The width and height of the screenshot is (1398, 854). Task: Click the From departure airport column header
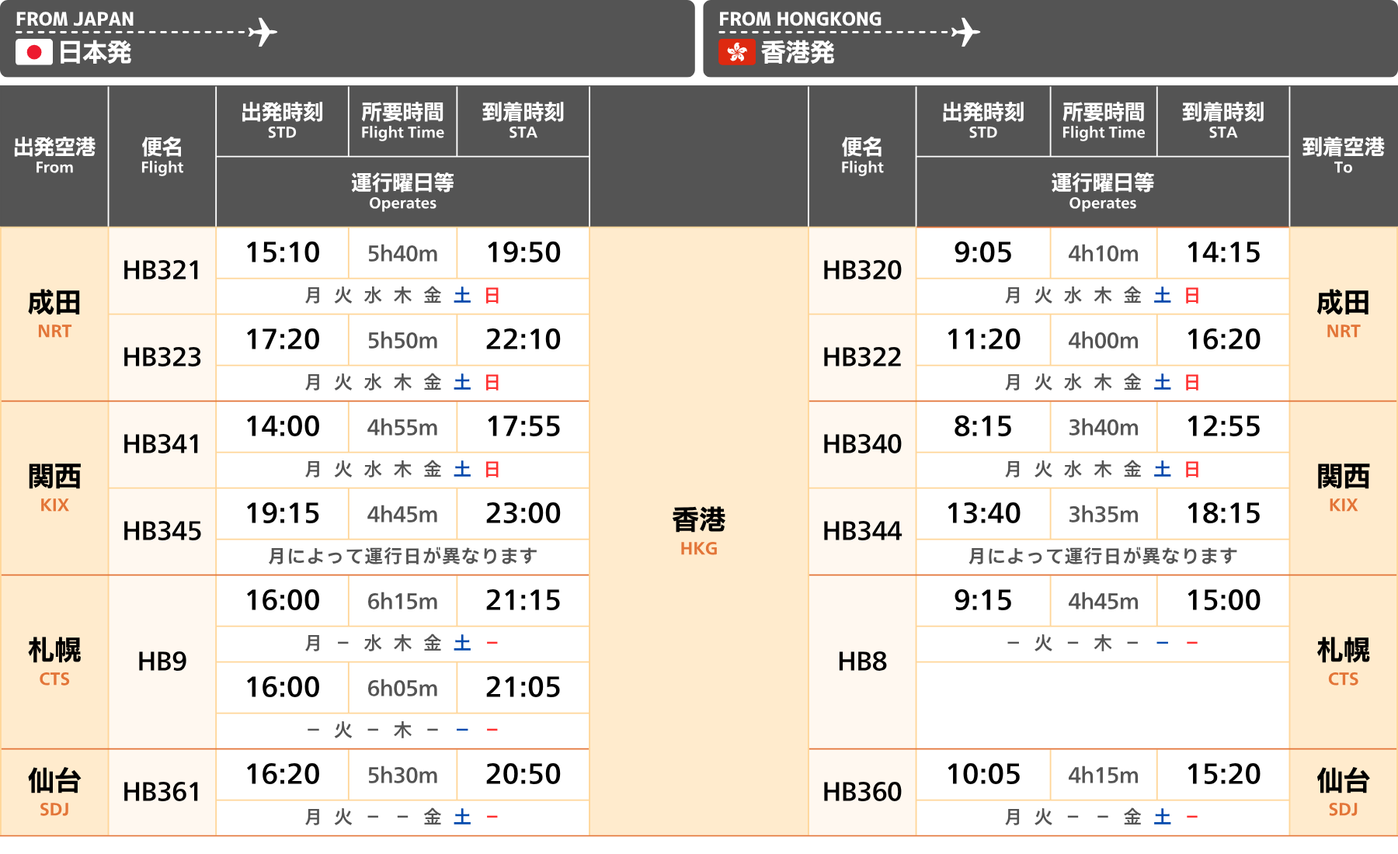click(54, 155)
